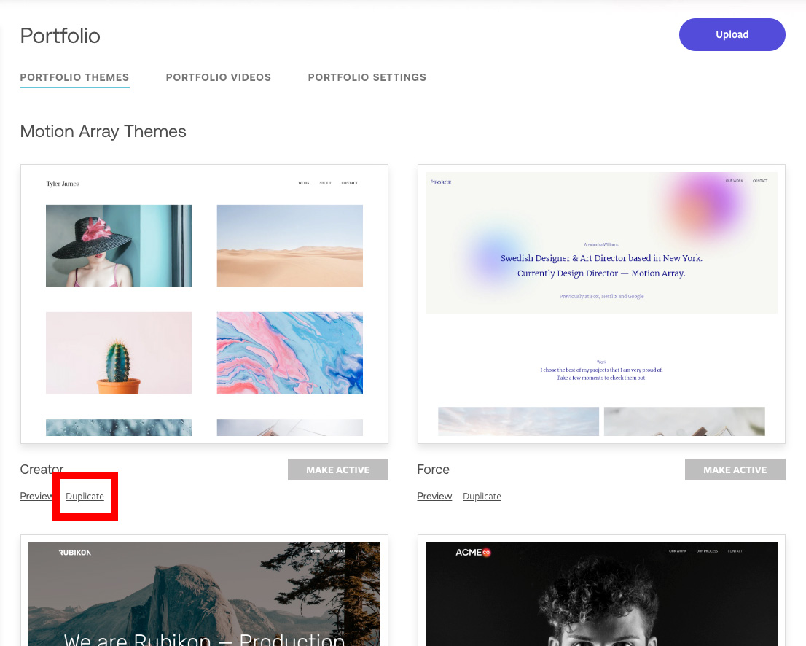Open the Rubikon theme thumbnail
The image size is (806, 646).
click(x=204, y=591)
